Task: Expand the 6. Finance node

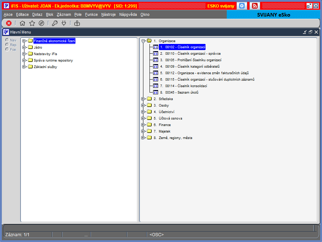Action: tap(143, 125)
